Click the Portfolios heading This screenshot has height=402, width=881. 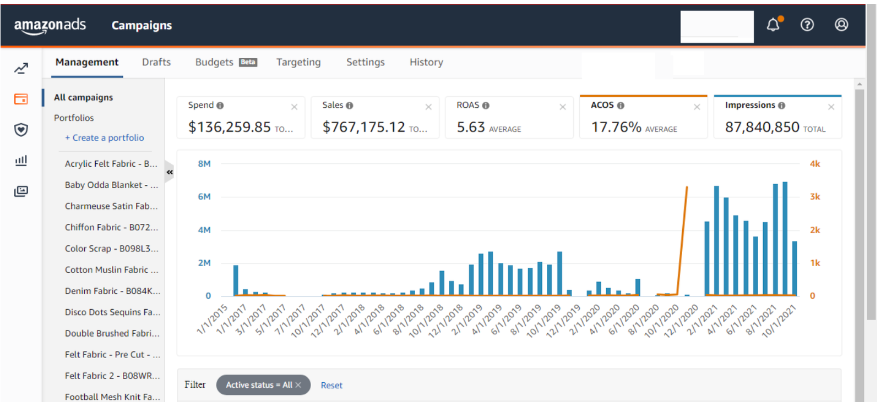click(x=74, y=118)
